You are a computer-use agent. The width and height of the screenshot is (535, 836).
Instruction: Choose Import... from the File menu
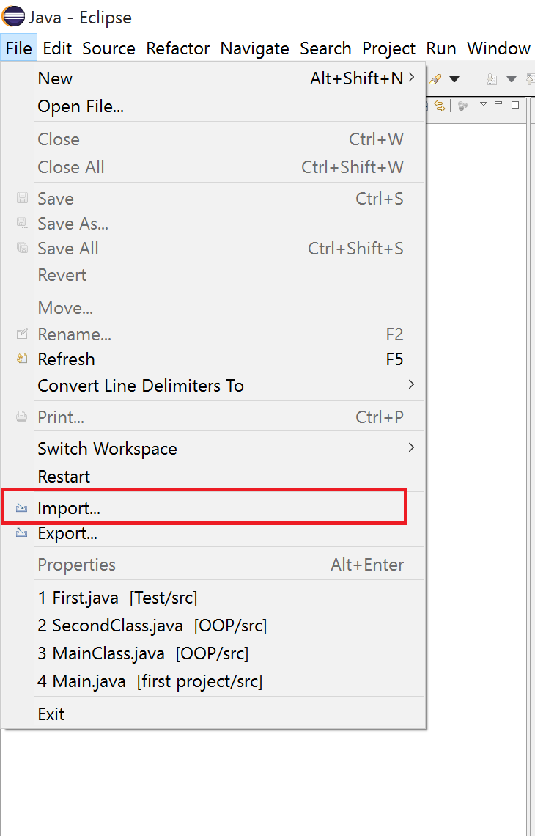[69, 507]
